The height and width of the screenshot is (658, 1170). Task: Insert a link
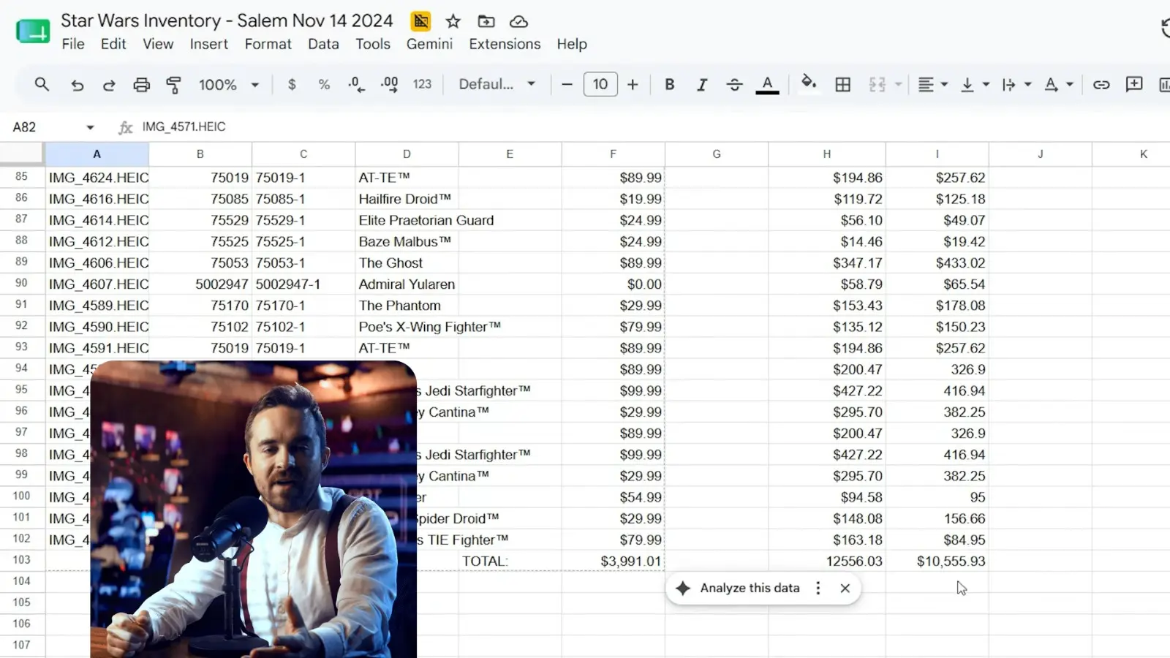pyautogui.click(x=1101, y=84)
